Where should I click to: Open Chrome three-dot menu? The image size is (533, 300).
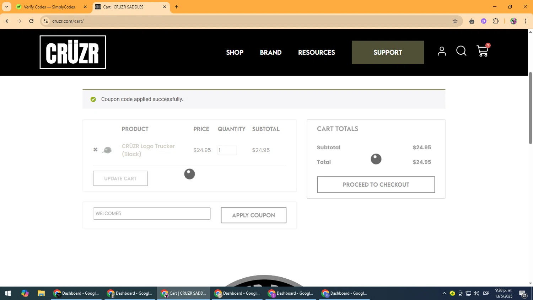pos(526,21)
